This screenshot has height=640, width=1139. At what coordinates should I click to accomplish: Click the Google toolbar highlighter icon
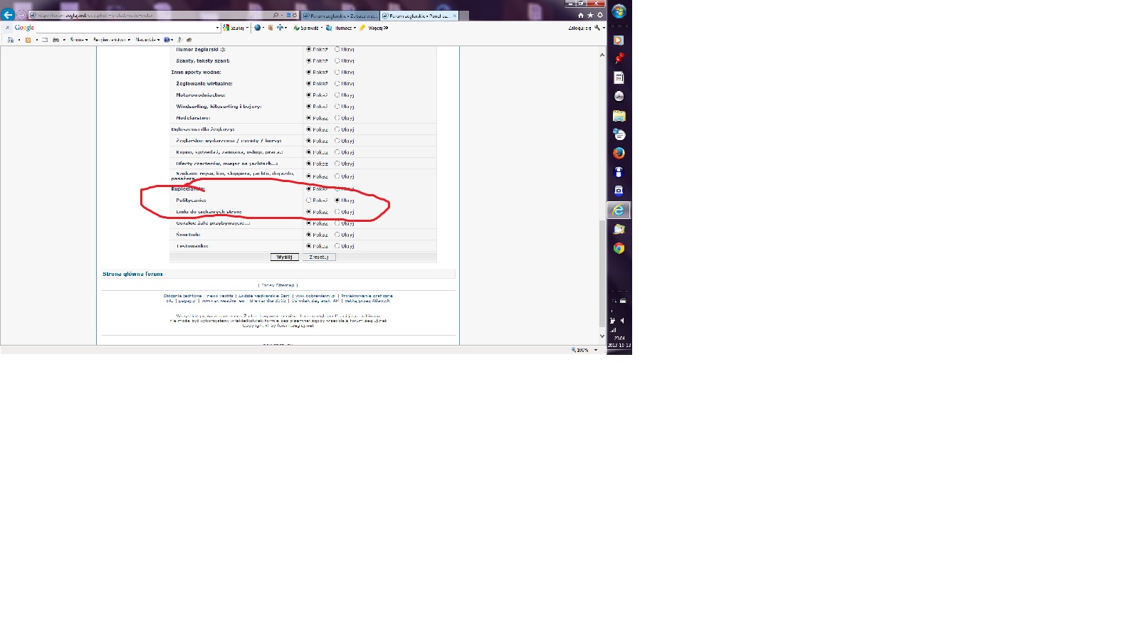point(362,28)
